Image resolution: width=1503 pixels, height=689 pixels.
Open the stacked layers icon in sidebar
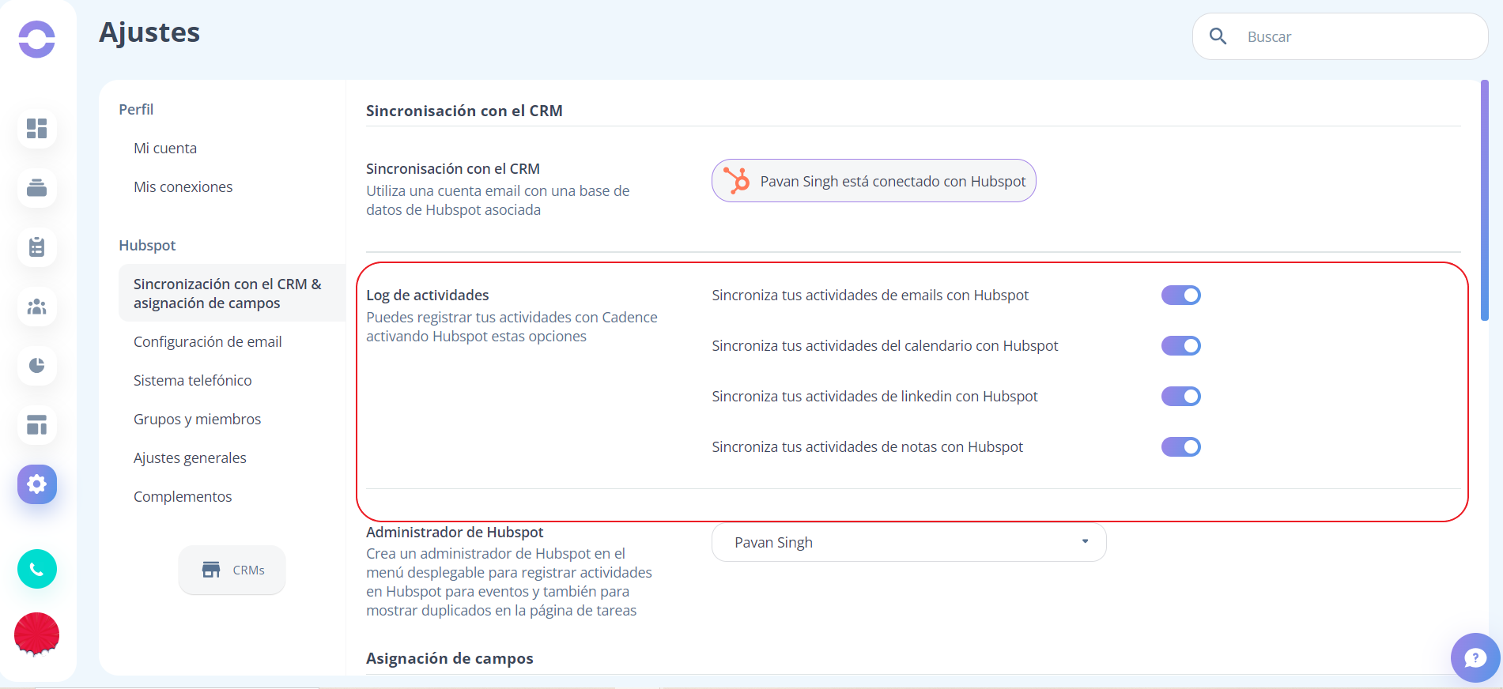pyautogui.click(x=36, y=188)
